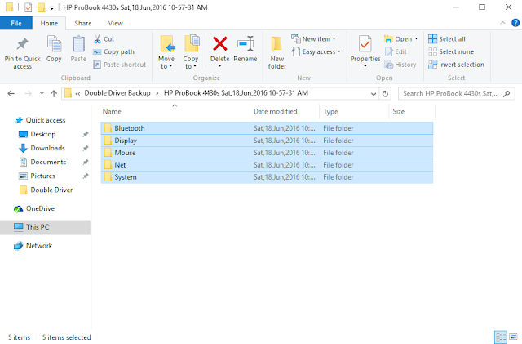Open OneDrive in navigation pane
The width and height of the screenshot is (522, 344).
coord(40,208)
